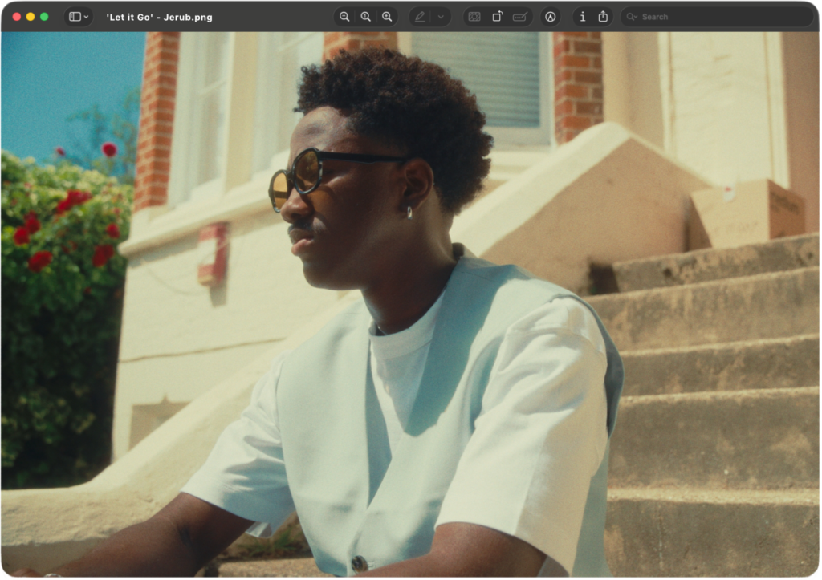Toggle the sidebar view button
This screenshot has width=822, height=580.
75,17
